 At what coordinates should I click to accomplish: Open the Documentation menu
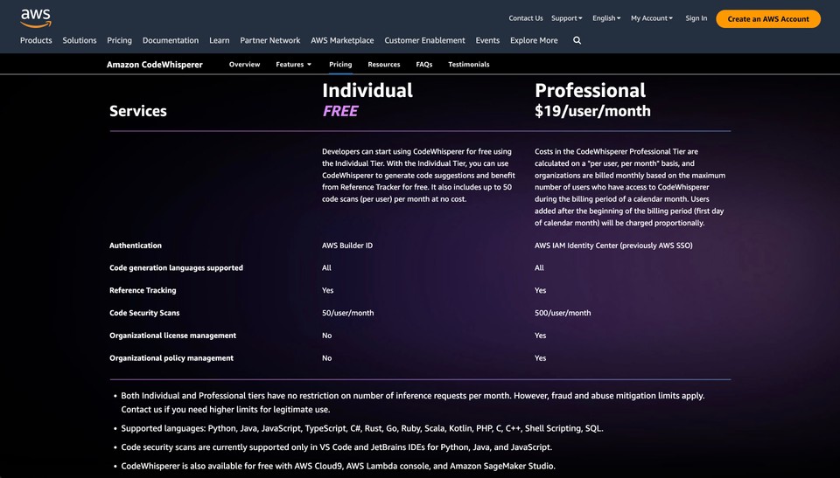[x=171, y=40]
